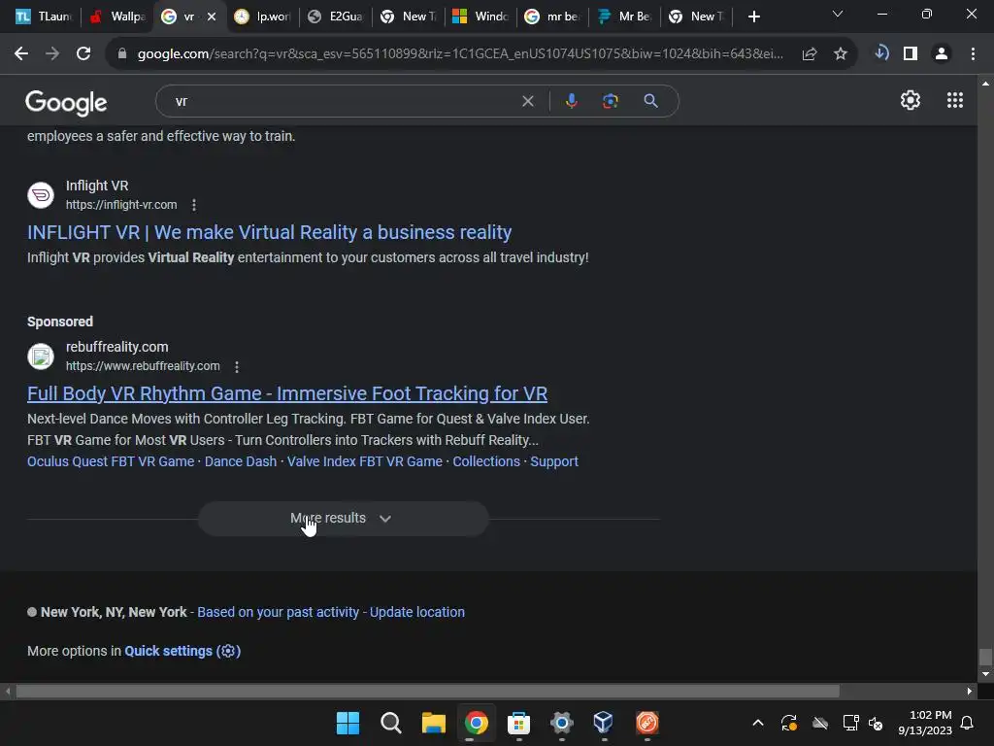Go back to the previous page
The height and width of the screenshot is (746, 994).
point(21,54)
